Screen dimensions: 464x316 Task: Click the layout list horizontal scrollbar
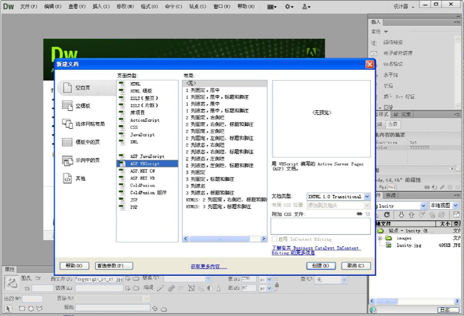(220, 239)
